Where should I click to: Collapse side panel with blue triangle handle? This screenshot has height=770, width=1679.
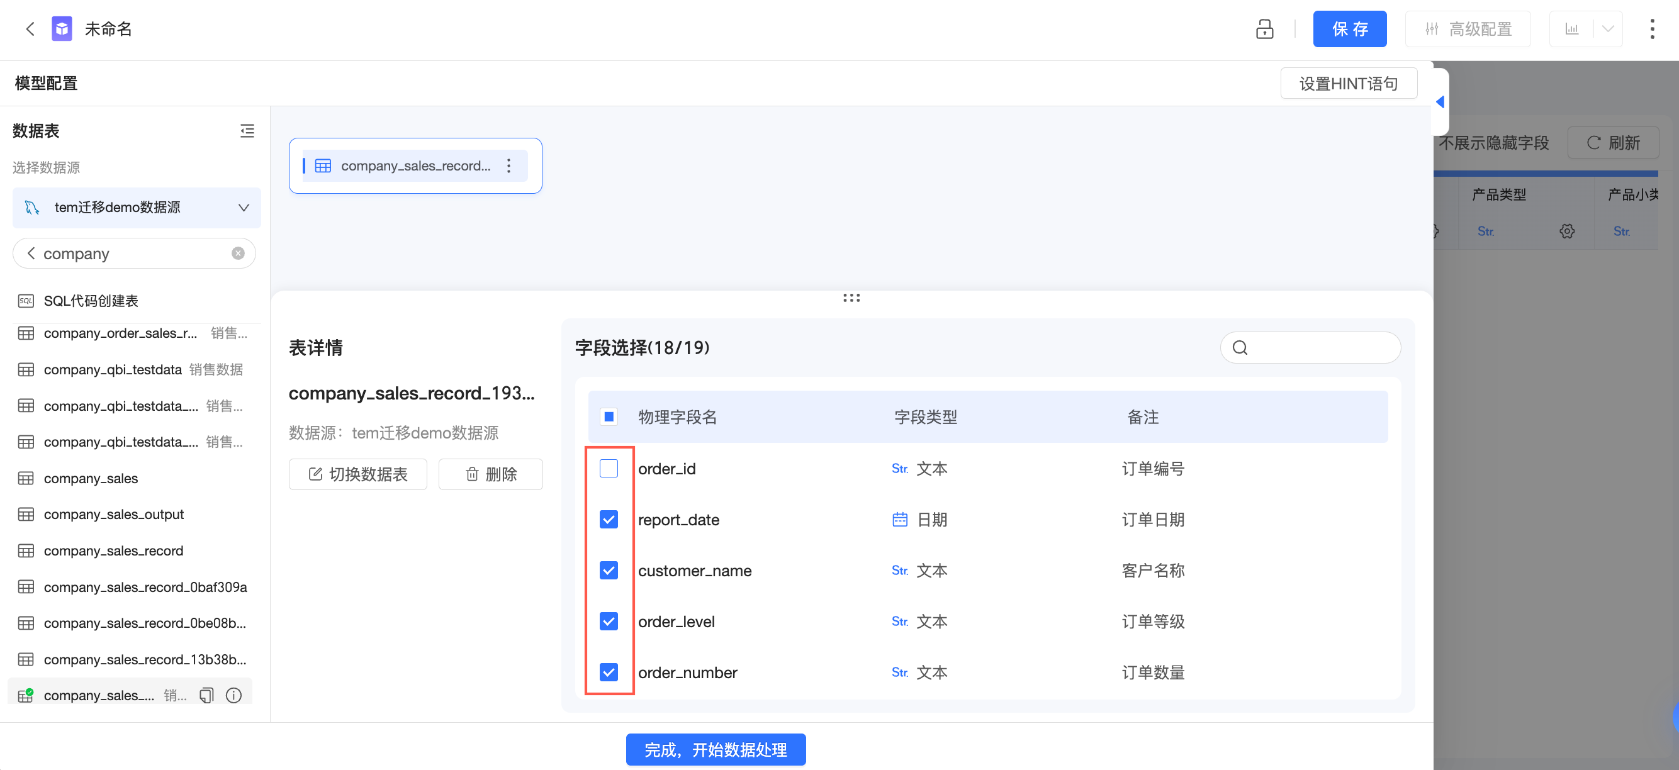click(1440, 102)
